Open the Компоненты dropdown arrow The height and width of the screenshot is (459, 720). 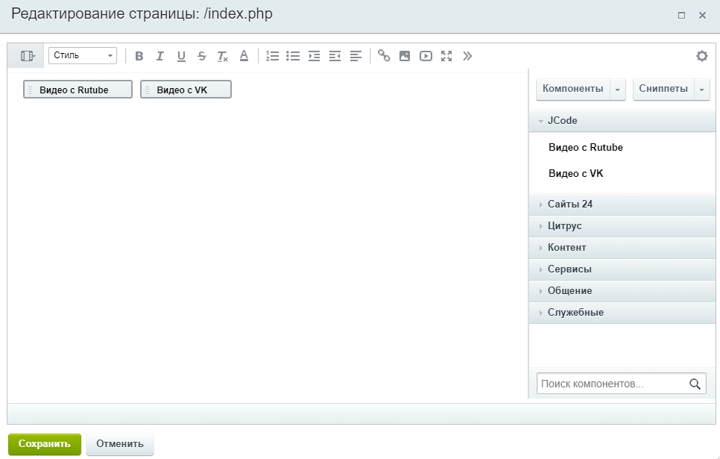tap(617, 90)
